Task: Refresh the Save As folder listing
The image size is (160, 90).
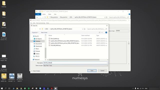Action: click(84, 29)
